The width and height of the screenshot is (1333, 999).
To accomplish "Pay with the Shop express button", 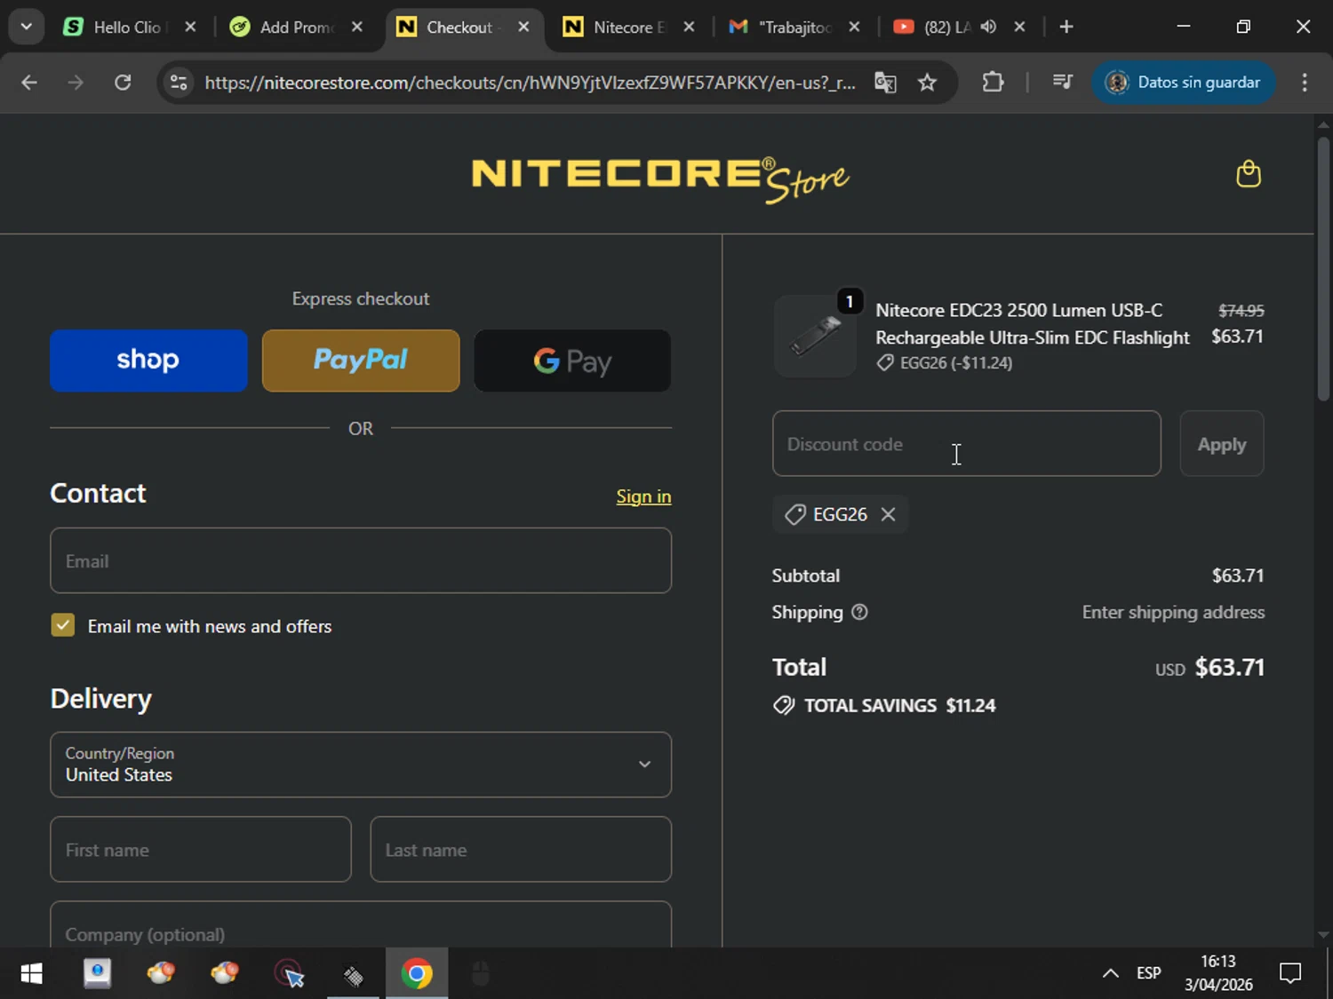I will click(x=148, y=361).
